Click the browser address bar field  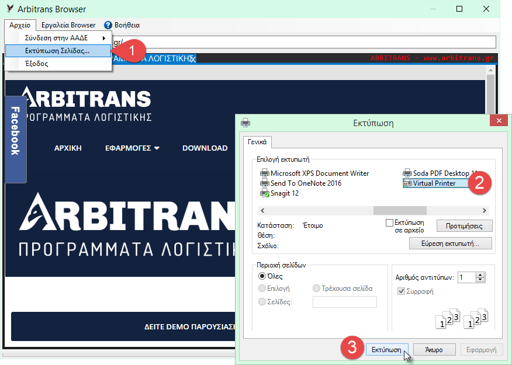(x=304, y=42)
